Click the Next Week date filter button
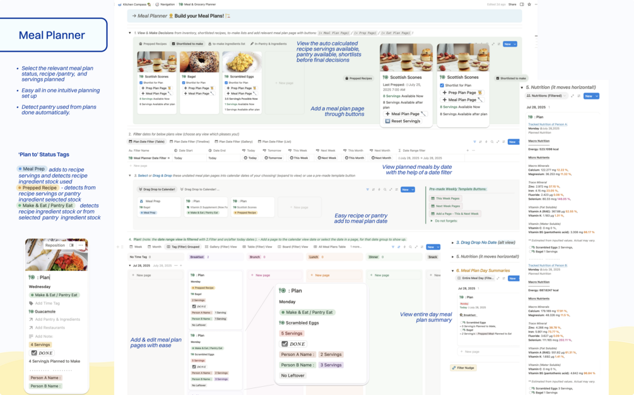This screenshot has height=395, width=634. pyautogui.click(x=327, y=158)
